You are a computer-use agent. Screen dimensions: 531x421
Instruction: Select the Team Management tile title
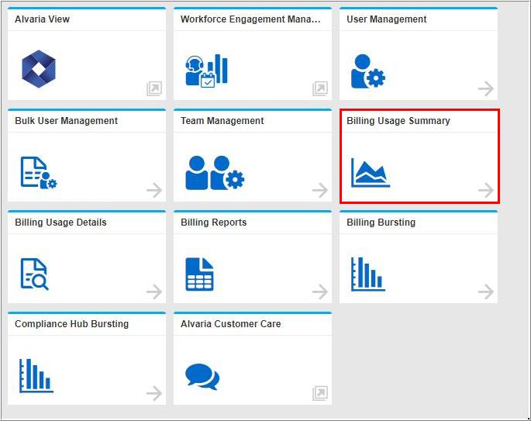[222, 121]
